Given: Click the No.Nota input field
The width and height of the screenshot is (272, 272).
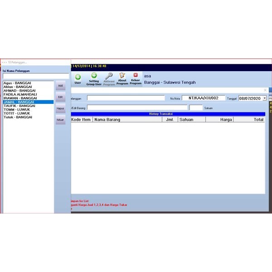Looking at the screenshot, I should [203, 98].
